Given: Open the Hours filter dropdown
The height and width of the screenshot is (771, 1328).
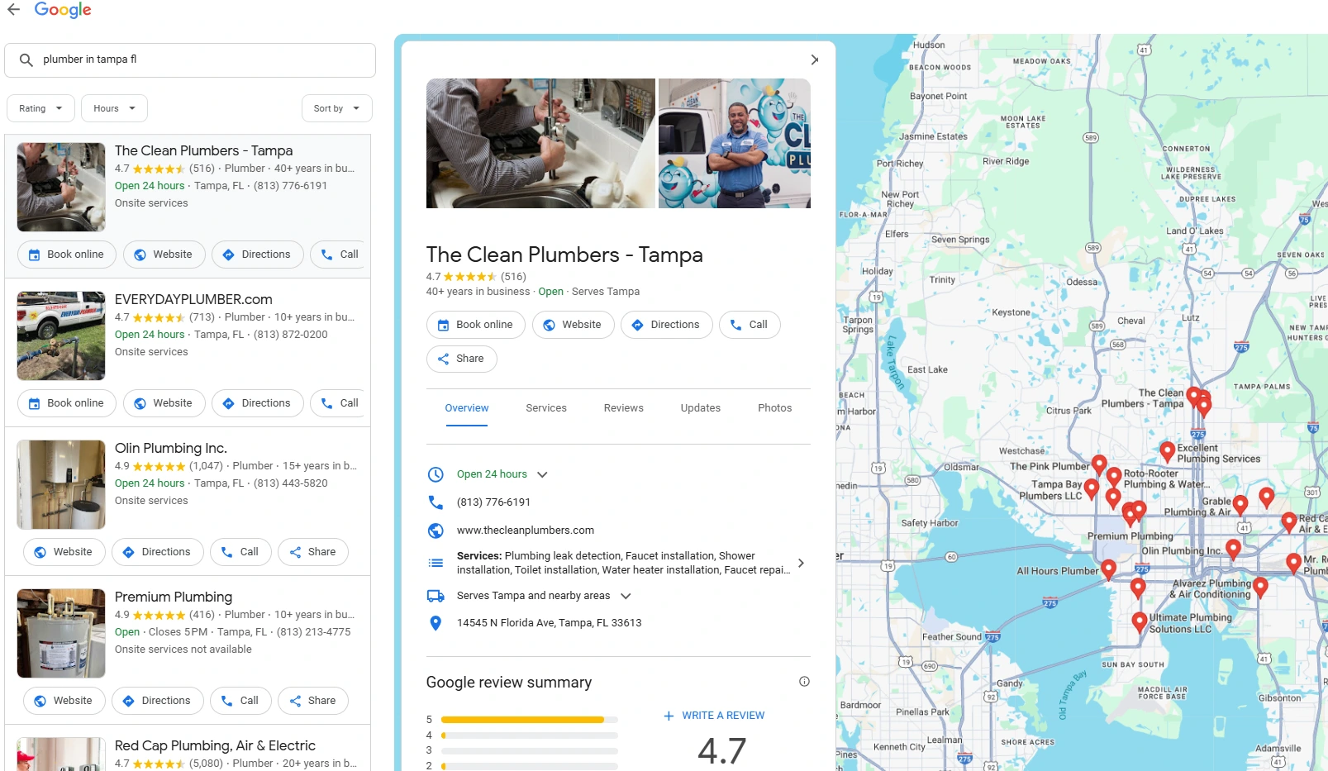Looking at the screenshot, I should [114, 108].
